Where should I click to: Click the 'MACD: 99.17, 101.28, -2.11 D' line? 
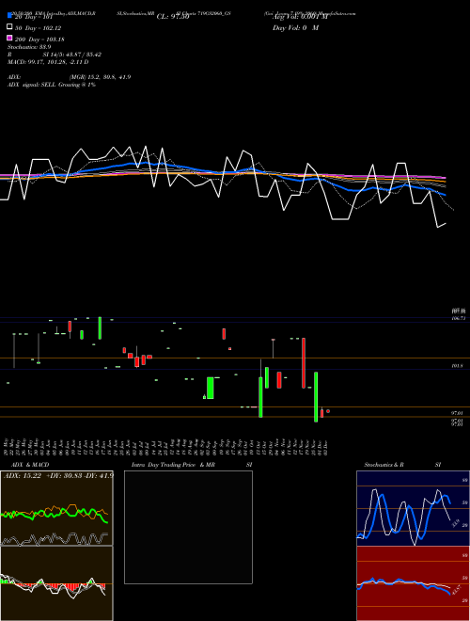click(x=48, y=62)
